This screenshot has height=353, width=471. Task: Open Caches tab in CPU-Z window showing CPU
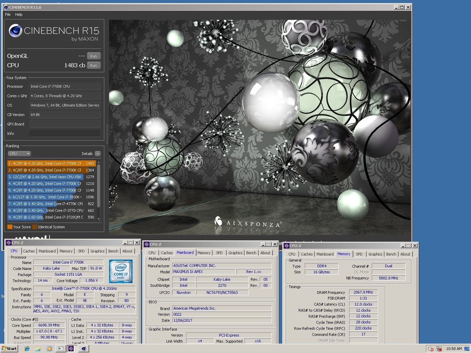[29, 251]
